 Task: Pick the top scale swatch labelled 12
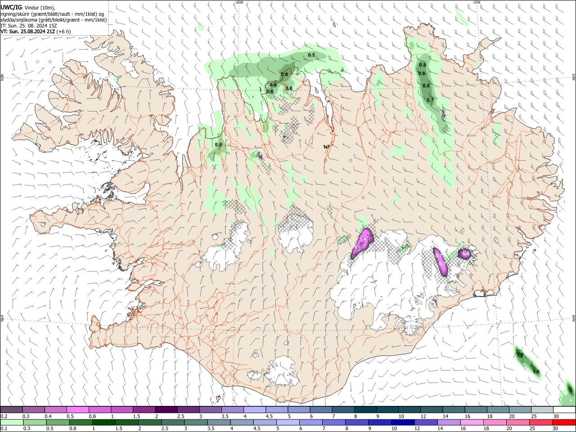(431, 409)
